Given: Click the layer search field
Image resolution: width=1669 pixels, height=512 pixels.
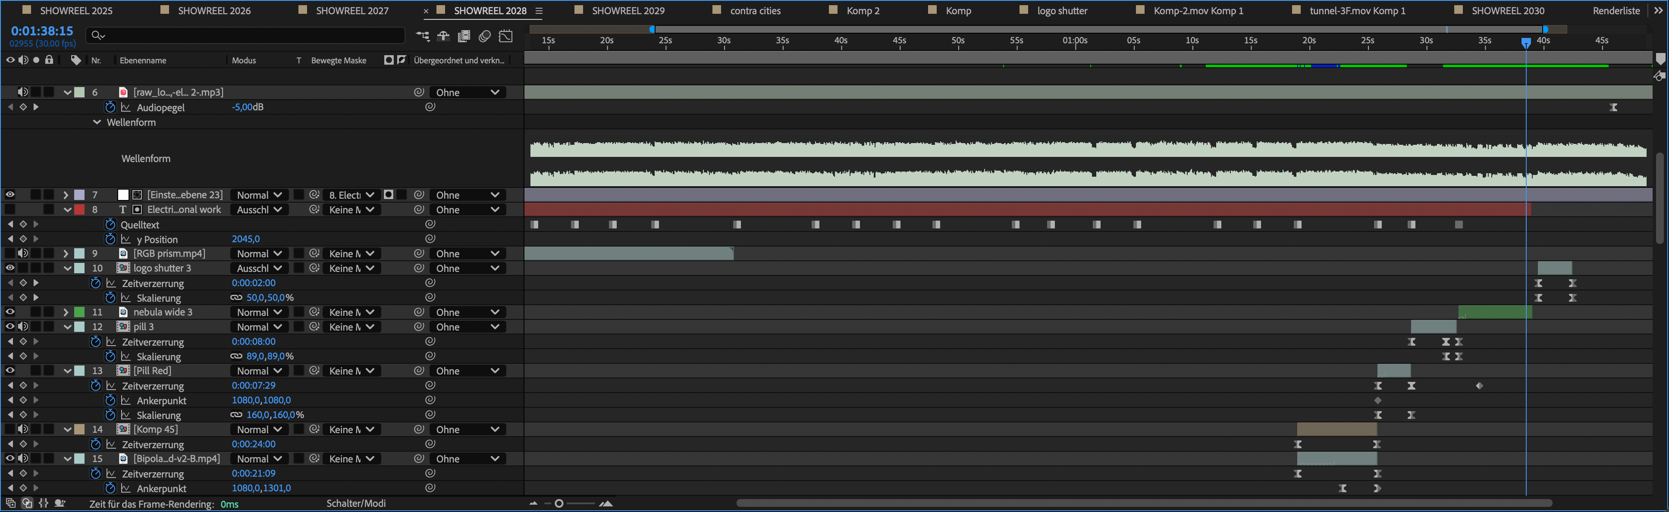Looking at the screenshot, I should (246, 35).
